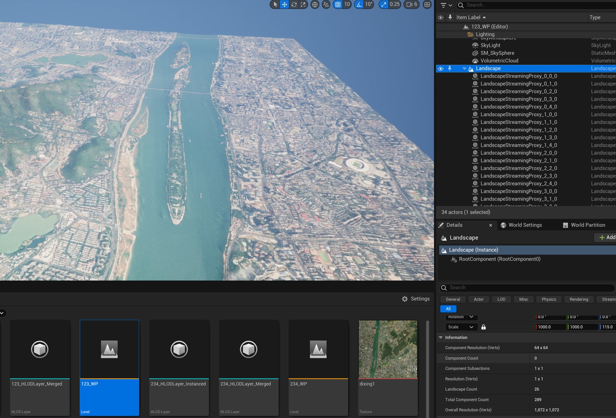Select the 123_WP level asset
Viewport: 616px width, 418px height.
110,368
